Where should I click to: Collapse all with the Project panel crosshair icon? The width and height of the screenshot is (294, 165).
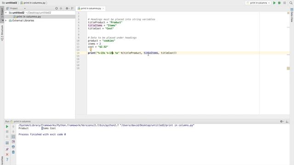coord(61,8)
